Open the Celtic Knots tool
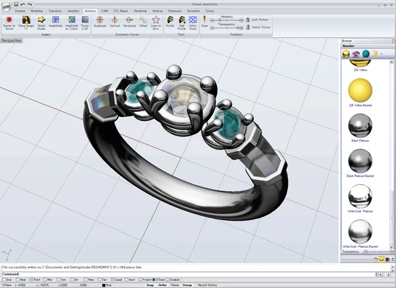This screenshot has height=288, width=396. [193, 23]
